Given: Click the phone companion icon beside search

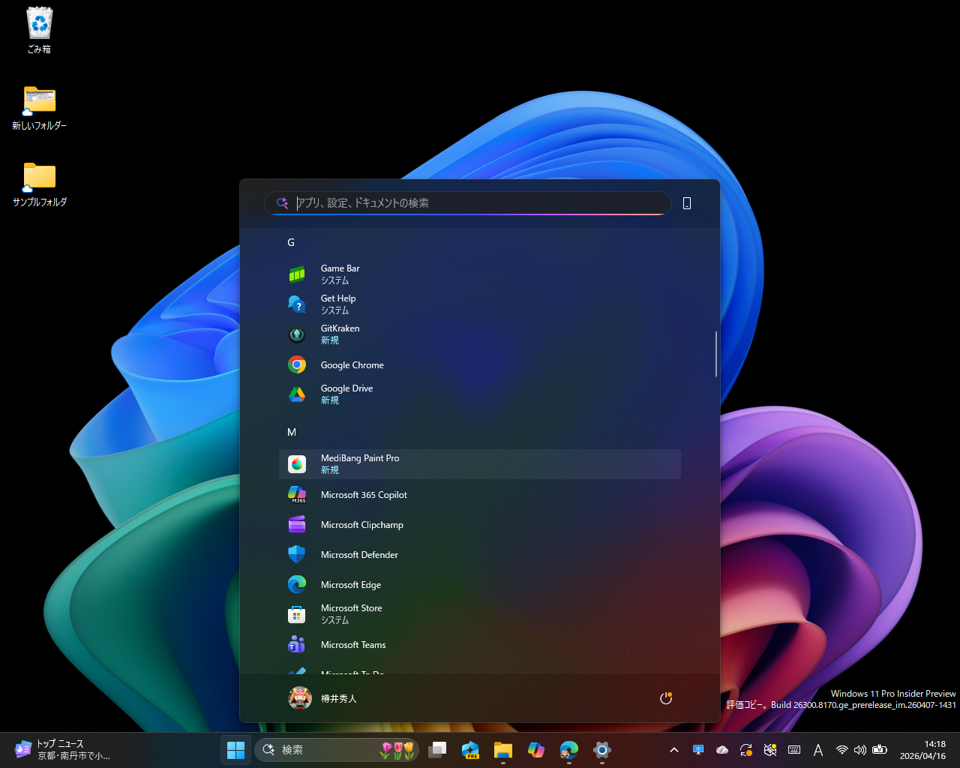Looking at the screenshot, I should [x=687, y=203].
